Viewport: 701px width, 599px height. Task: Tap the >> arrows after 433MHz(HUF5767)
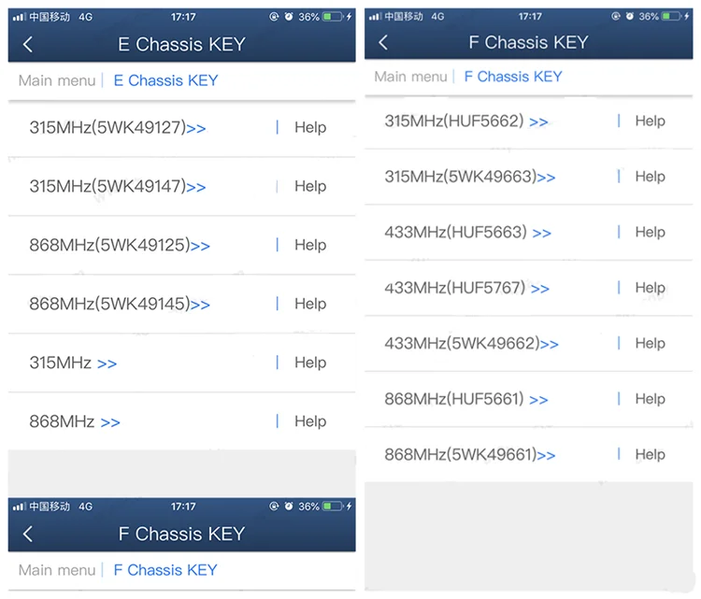click(x=539, y=289)
